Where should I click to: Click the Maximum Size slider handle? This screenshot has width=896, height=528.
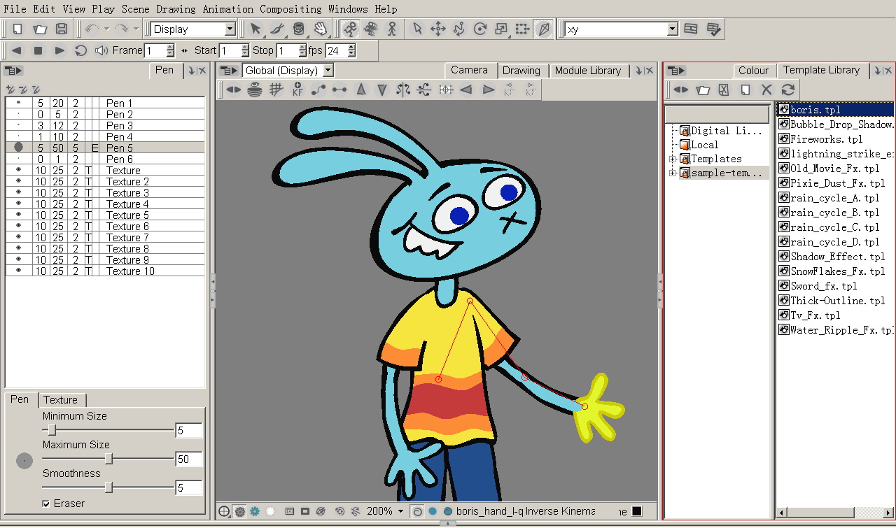pyautogui.click(x=108, y=459)
